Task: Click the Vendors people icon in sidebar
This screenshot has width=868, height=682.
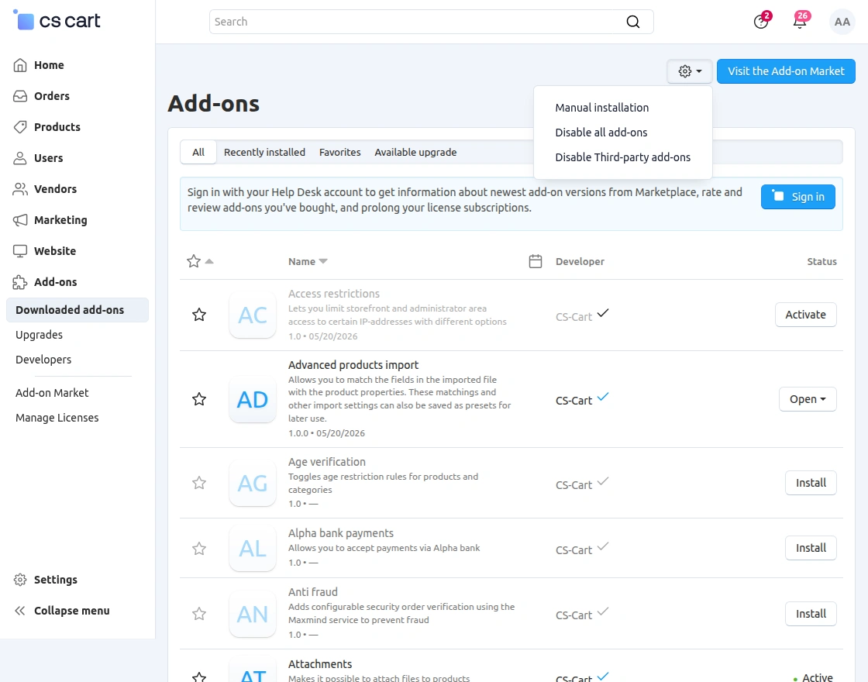Action: point(20,189)
